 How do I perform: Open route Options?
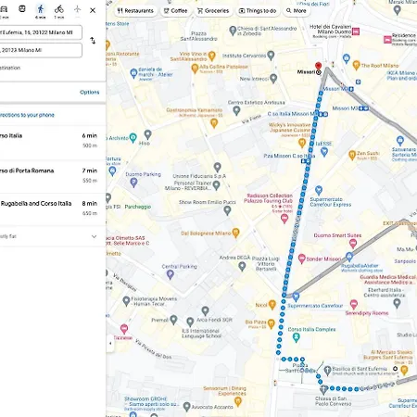pyautogui.click(x=90, y=92)
